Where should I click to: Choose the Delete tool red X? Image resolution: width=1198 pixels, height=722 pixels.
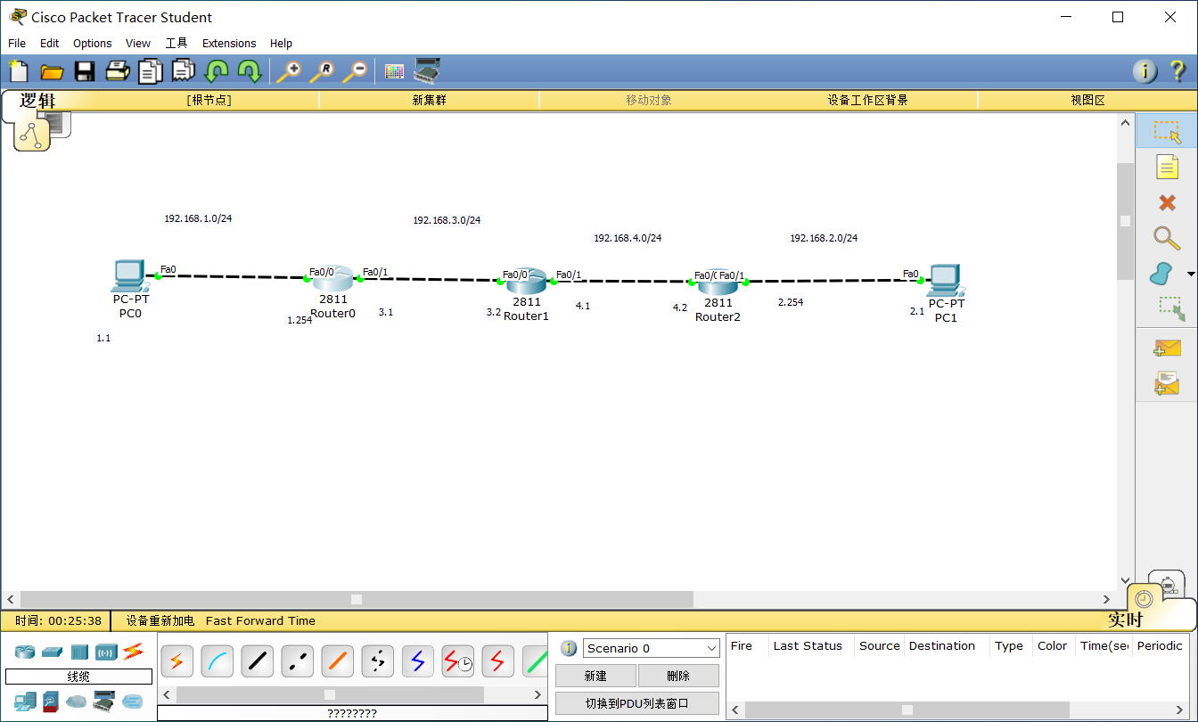pyautogui.click(x=1167, y=202)
